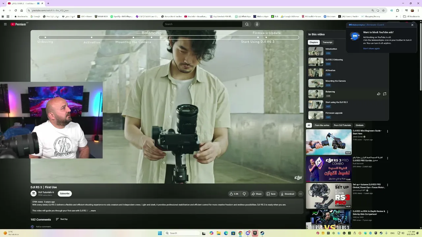The width and height of the screenshot is (422, 237).
Task: Close the Malwarebytes Browser Guard popup
Action: coord(412,25)
